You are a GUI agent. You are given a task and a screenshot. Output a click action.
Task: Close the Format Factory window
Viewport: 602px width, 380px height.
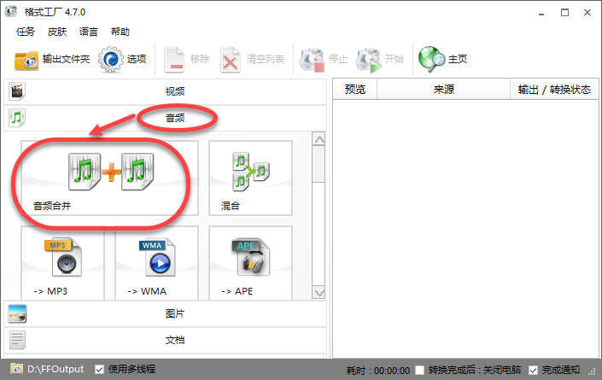coord(587,13)
